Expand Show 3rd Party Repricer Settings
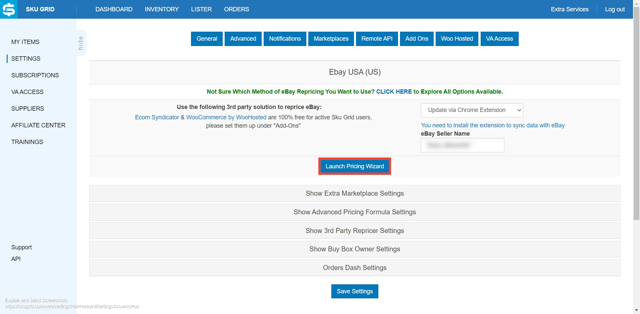Viewport: 640px width, 314px height. tap(355, 231)
